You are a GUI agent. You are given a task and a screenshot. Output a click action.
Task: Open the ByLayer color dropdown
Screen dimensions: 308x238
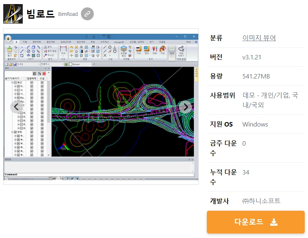click(90, 64)
